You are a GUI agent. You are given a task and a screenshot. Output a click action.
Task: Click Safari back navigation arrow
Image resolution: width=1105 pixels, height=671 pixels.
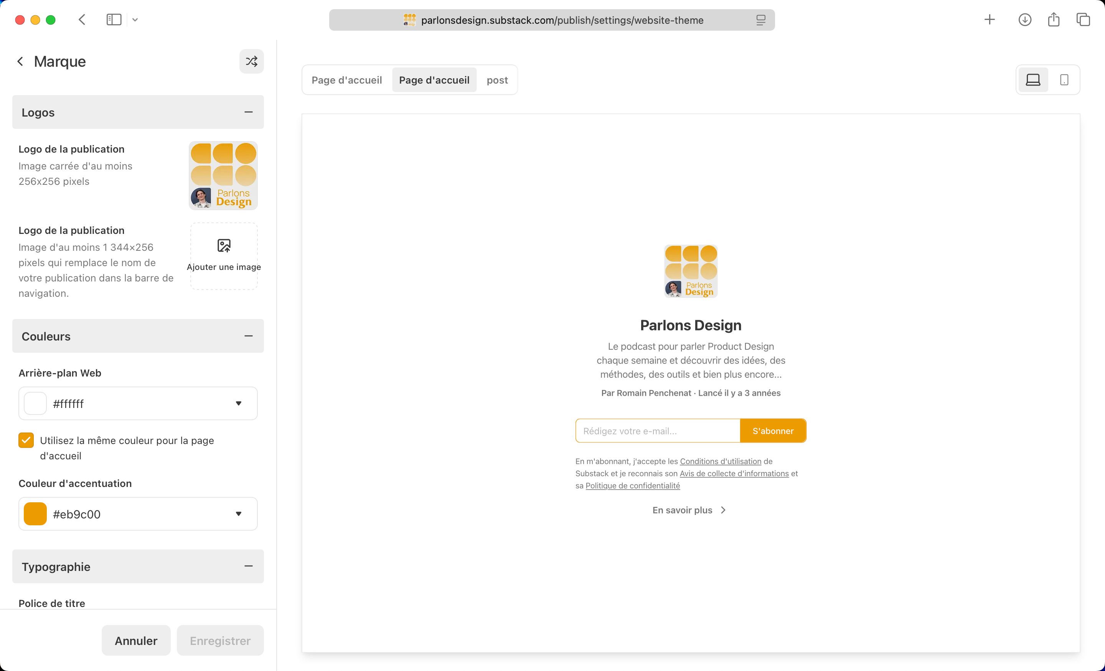coord(82,20)
